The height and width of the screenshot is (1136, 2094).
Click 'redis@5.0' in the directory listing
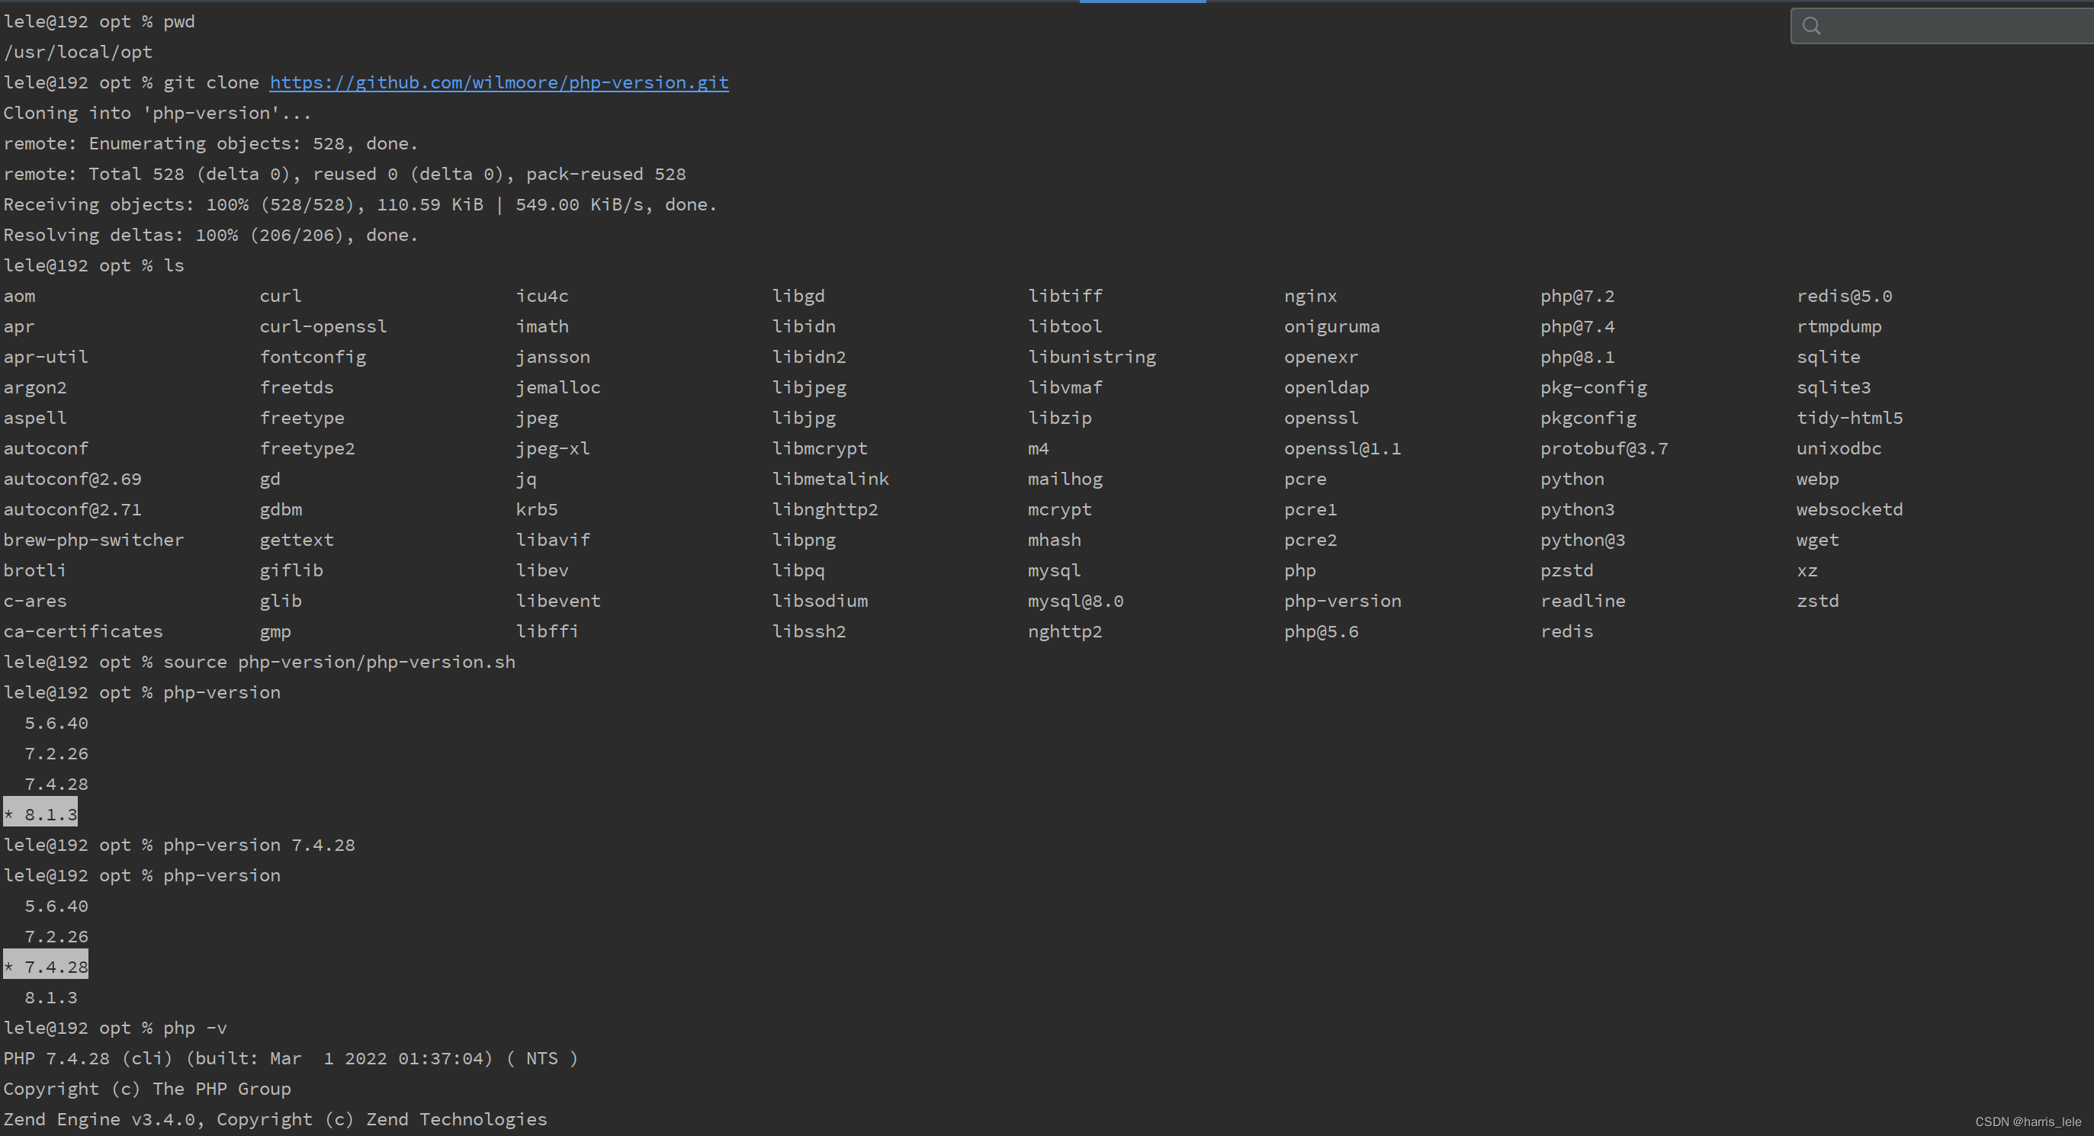point(1844,297)
